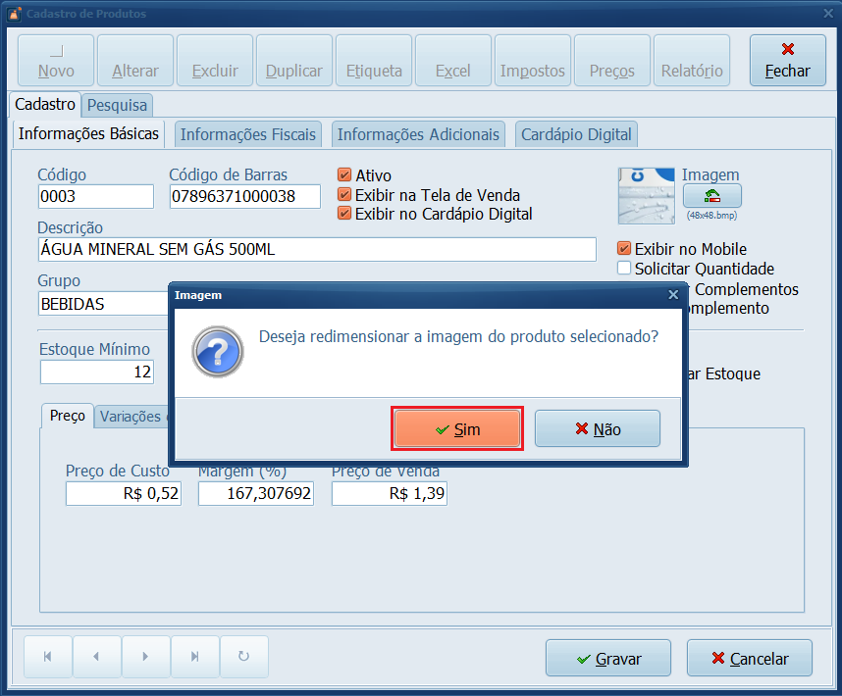Toggle the Ativo checkbox

(x=344, y=175)
